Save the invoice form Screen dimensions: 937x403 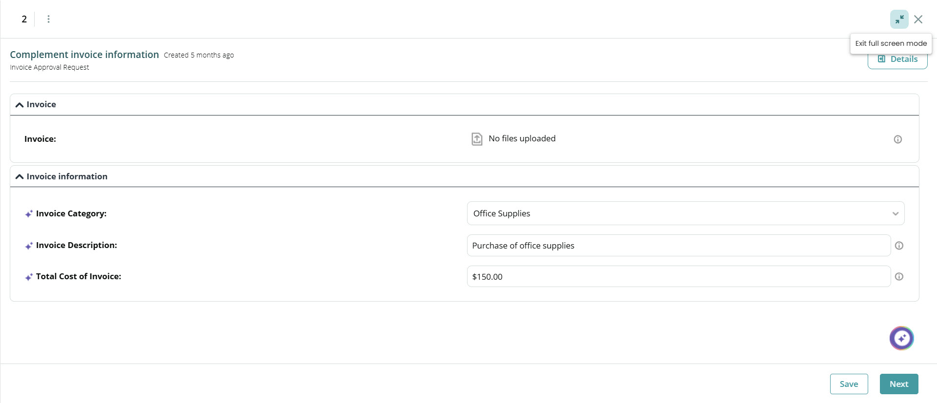pyautogui.click(x=849, y=384)
